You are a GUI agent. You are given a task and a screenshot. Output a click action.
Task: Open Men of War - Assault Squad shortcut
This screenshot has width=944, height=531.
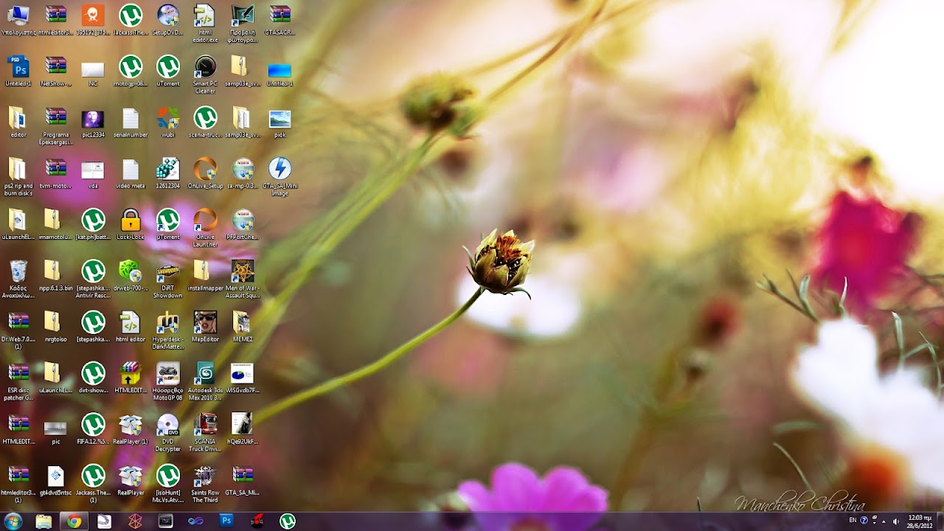click(x=243, y=280)
